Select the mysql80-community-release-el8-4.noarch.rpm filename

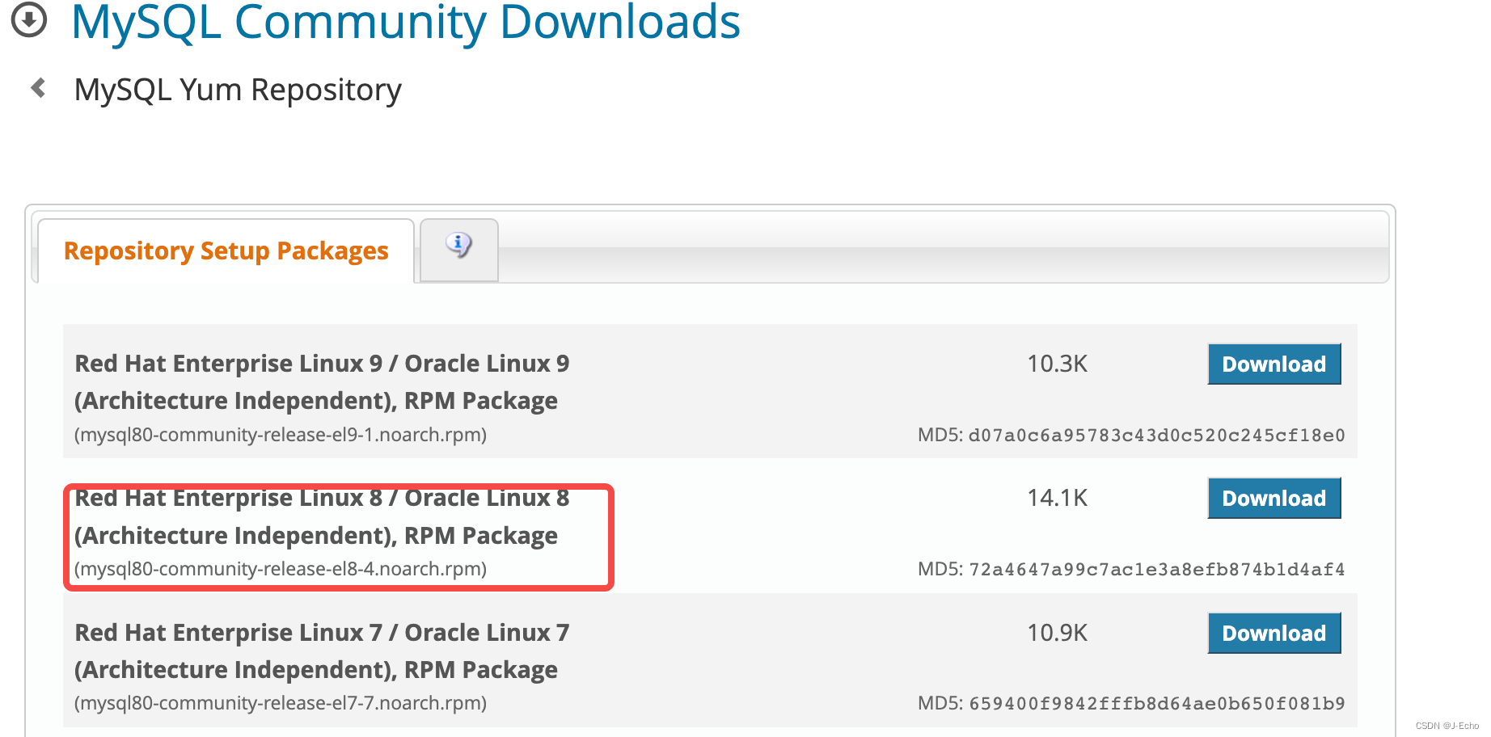(281, 569)
